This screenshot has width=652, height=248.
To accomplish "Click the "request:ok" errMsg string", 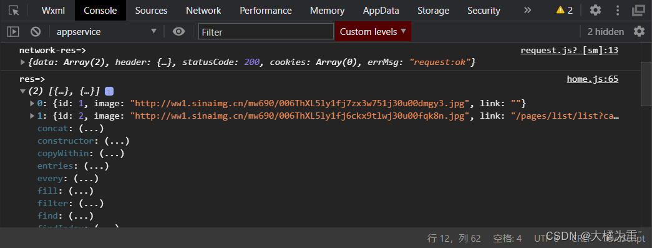I will (440, 62).
